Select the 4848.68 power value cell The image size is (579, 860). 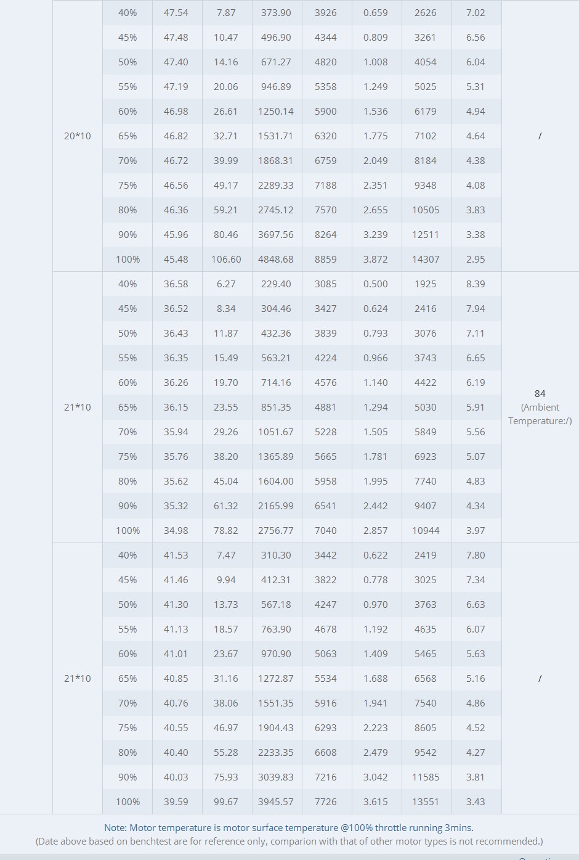click(x=276, y=259)
